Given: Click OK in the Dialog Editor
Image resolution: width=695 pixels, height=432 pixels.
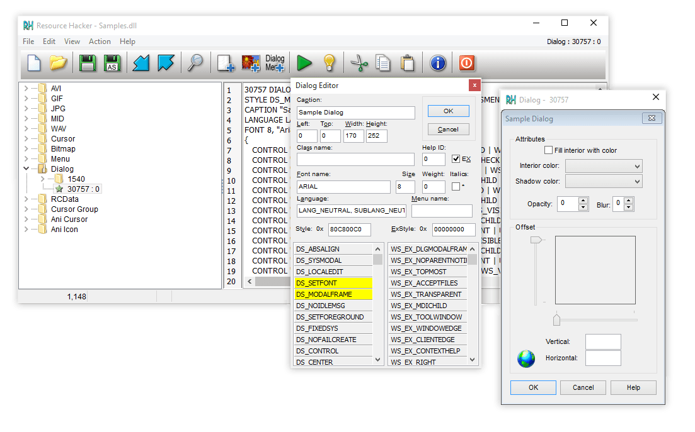Looking at the screenshot, I should 448,111.
